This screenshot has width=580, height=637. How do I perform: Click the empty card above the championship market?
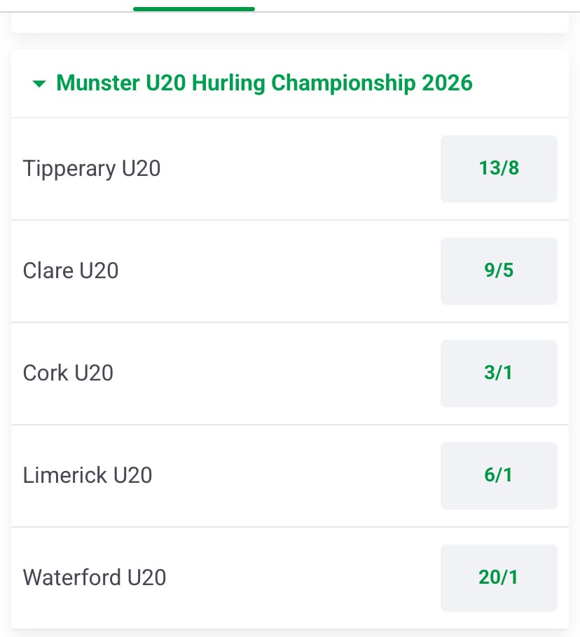click(x=290, y=22)
